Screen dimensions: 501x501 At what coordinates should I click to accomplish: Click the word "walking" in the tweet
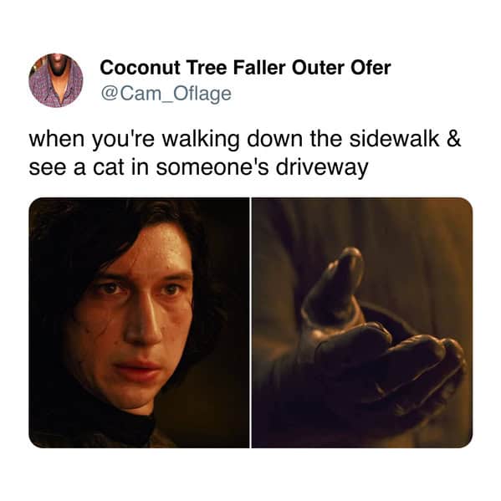[x=201, y=140]
